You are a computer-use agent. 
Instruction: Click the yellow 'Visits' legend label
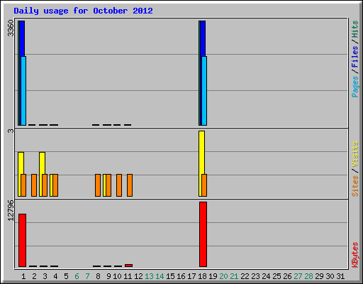point(355,154)
